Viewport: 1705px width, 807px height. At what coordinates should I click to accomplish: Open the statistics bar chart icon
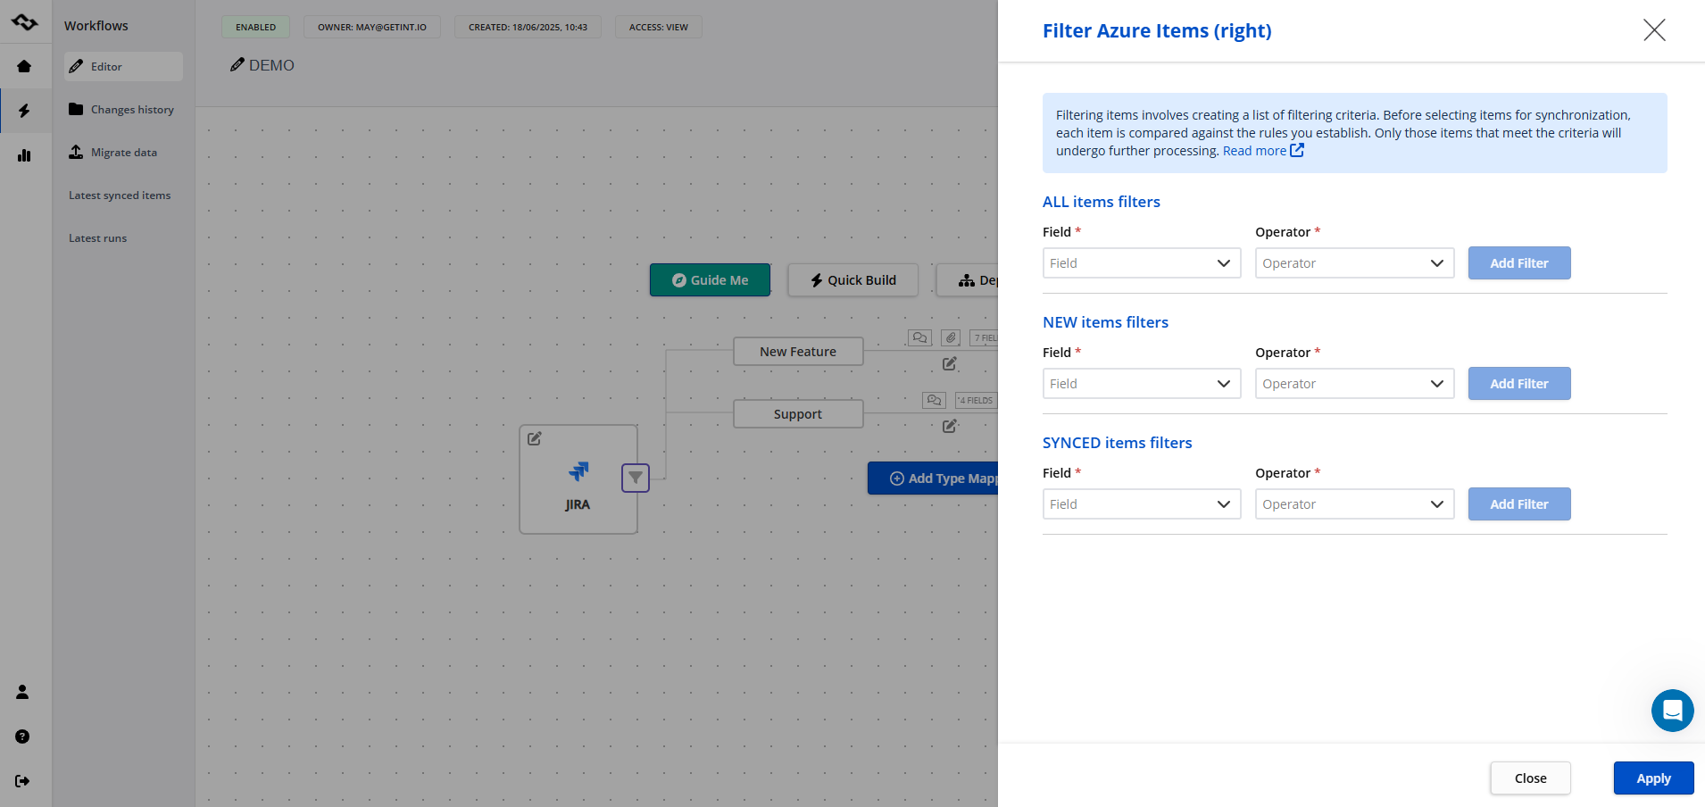tap(24, 155)
